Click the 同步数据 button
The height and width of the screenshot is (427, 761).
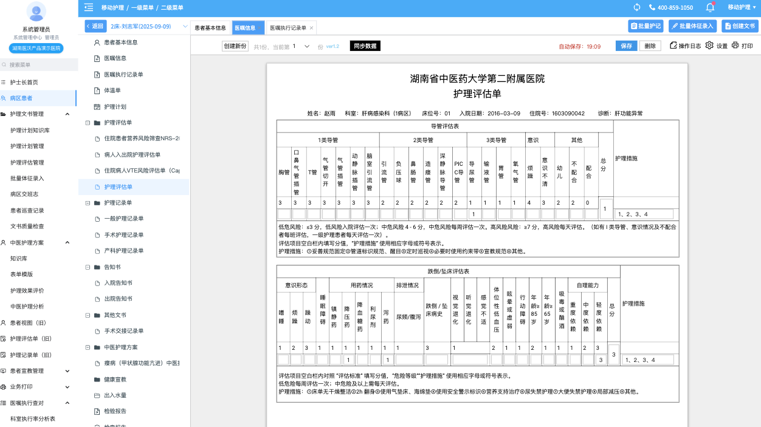pyautogui.click(x=365, y=46)
